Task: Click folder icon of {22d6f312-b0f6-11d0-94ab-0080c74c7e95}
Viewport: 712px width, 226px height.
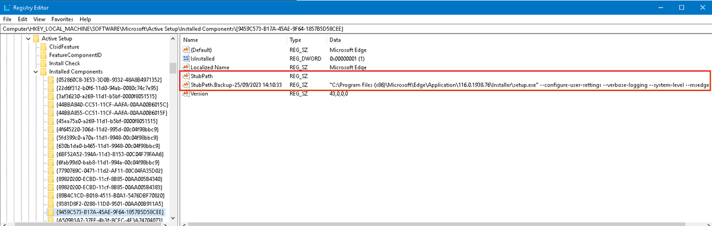Action: coord(52,88)
